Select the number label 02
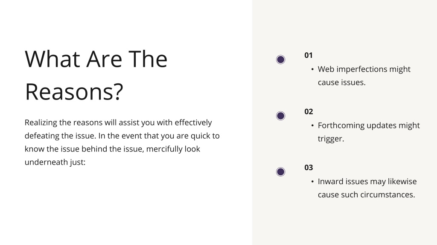Viewport: 437px width, 245px height. 309,111
